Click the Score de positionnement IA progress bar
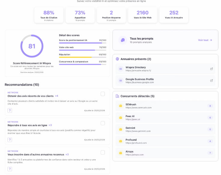221x175 pixels. [x=83, y=43]
